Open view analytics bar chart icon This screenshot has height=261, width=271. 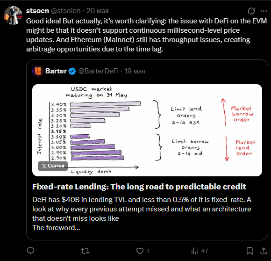point(194,251)
